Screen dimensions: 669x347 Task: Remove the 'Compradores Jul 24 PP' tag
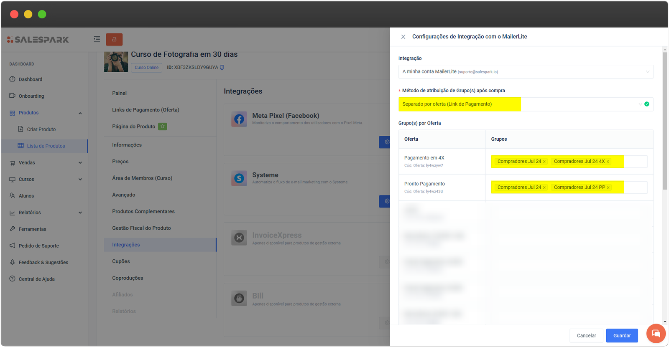coord(608,187)
